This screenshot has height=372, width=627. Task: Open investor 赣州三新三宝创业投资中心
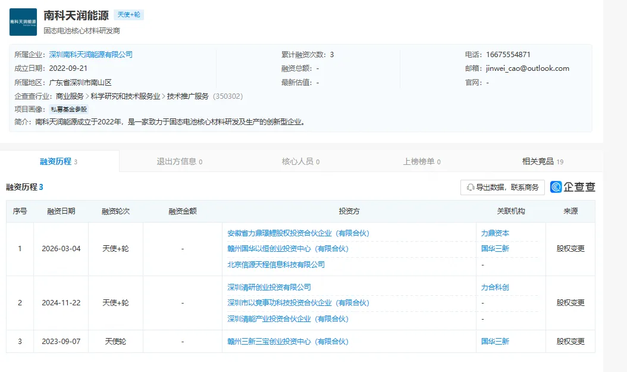(288, 342)
